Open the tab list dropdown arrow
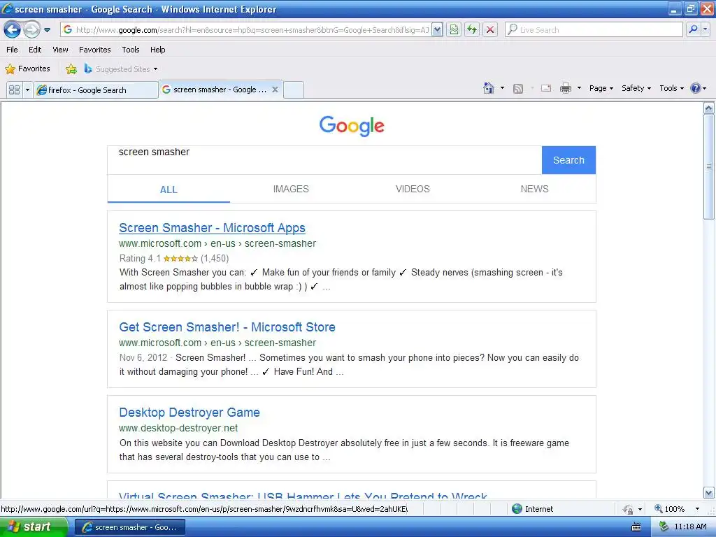This screenshot has height=537, width=716. pyautogui.click(x=27, y=89)
